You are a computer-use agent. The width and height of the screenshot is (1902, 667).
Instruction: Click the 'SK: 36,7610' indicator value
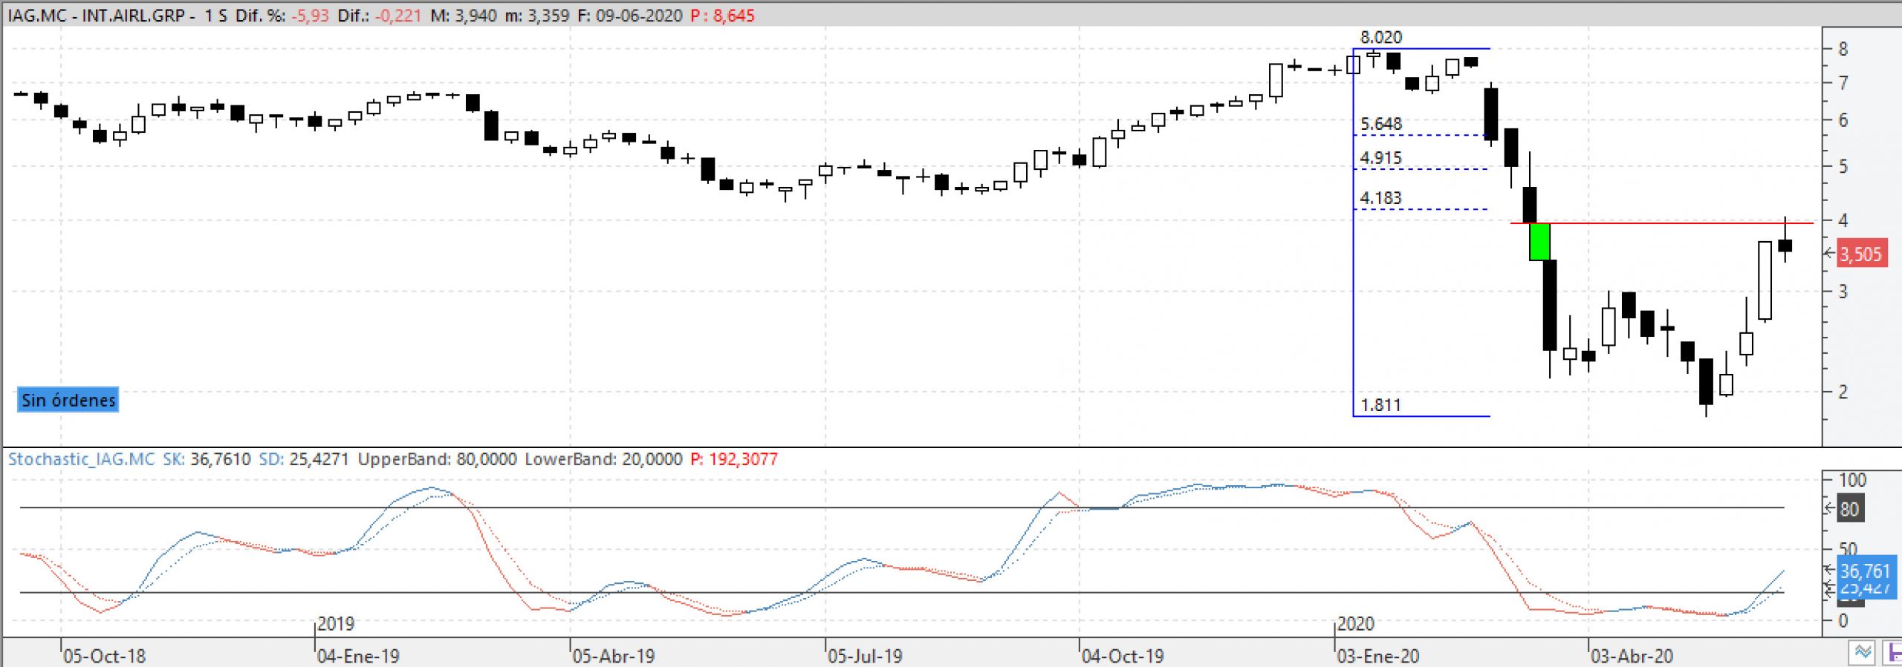click(x=207, y=459)
